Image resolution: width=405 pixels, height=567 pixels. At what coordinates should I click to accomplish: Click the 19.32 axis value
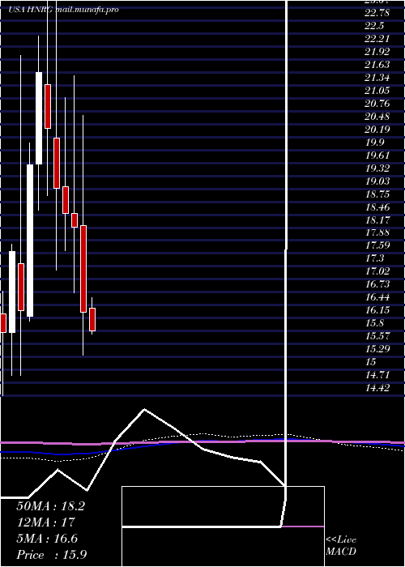tap(377, 168)
